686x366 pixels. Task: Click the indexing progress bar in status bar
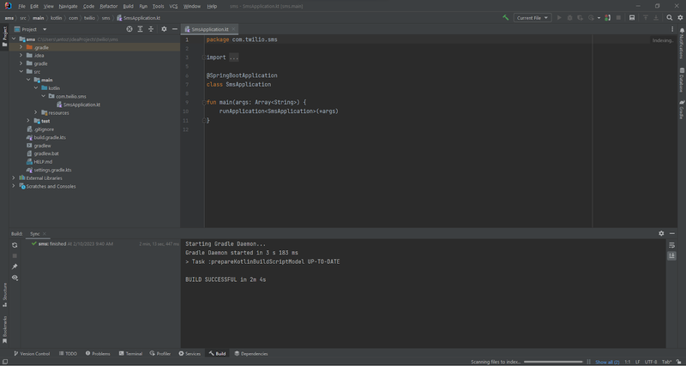point(555,362)
